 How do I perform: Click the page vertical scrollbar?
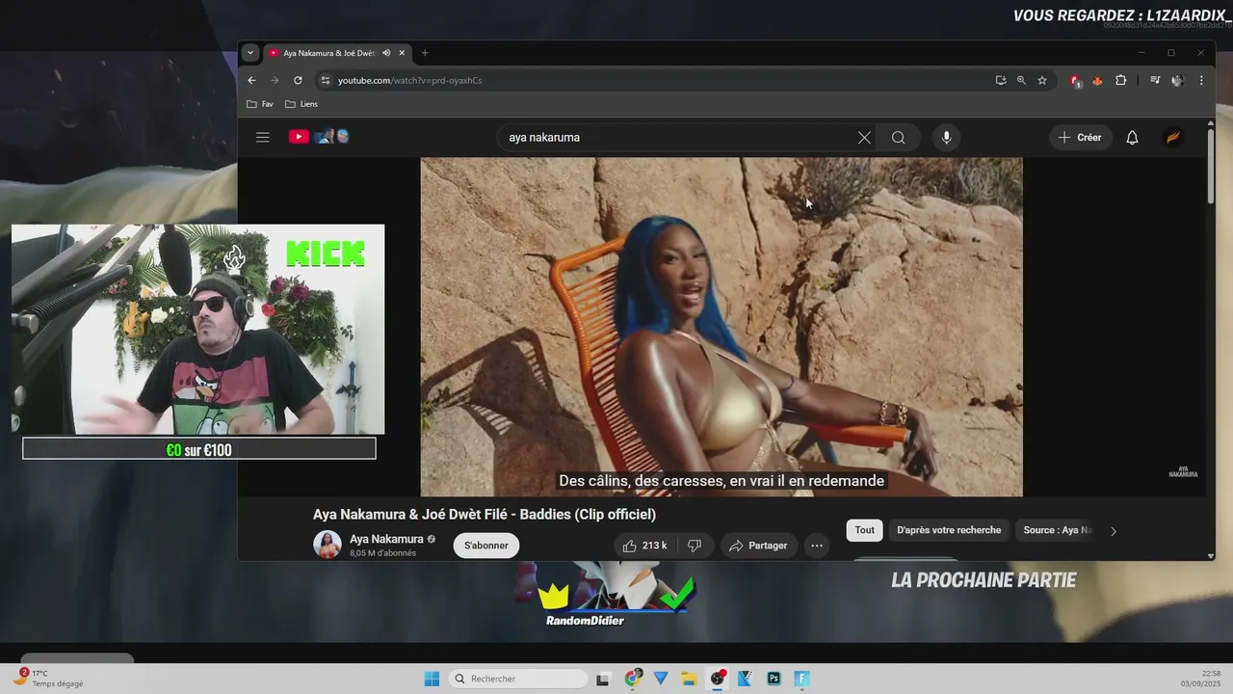coord(1211,165)
